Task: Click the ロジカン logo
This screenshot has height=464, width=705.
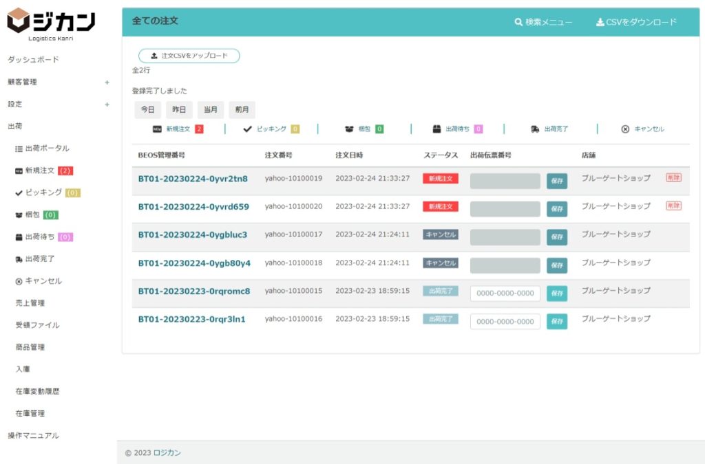Action: (51, 23)
